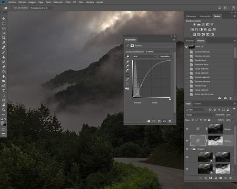The image size is (237, 189).
Task: Select the Move tool
Action: pos(4,18)
